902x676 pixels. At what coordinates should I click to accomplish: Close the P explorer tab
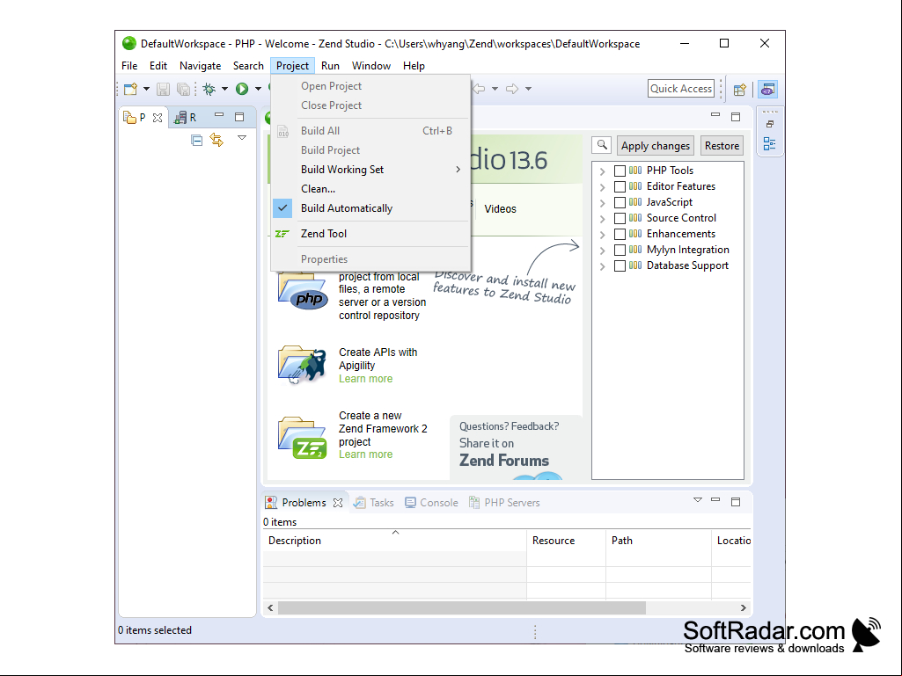tap(158, 118)
